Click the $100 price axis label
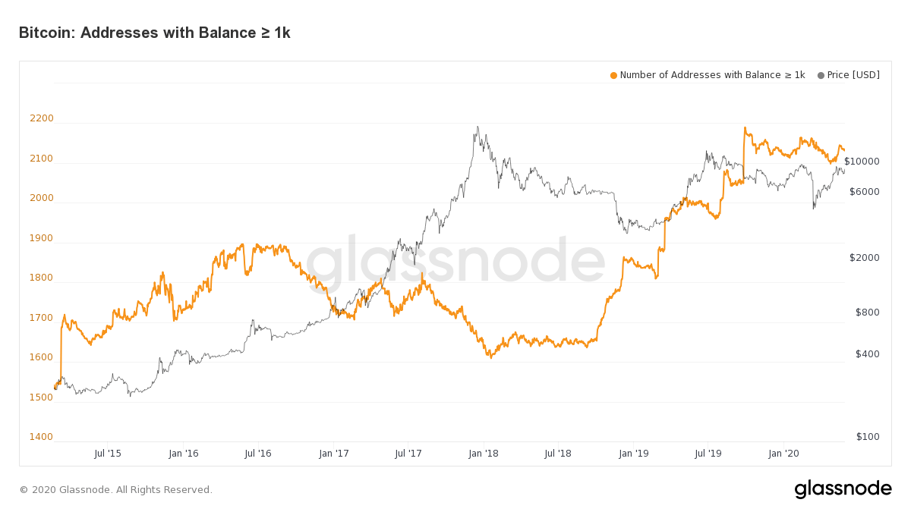 pos(868,437)
